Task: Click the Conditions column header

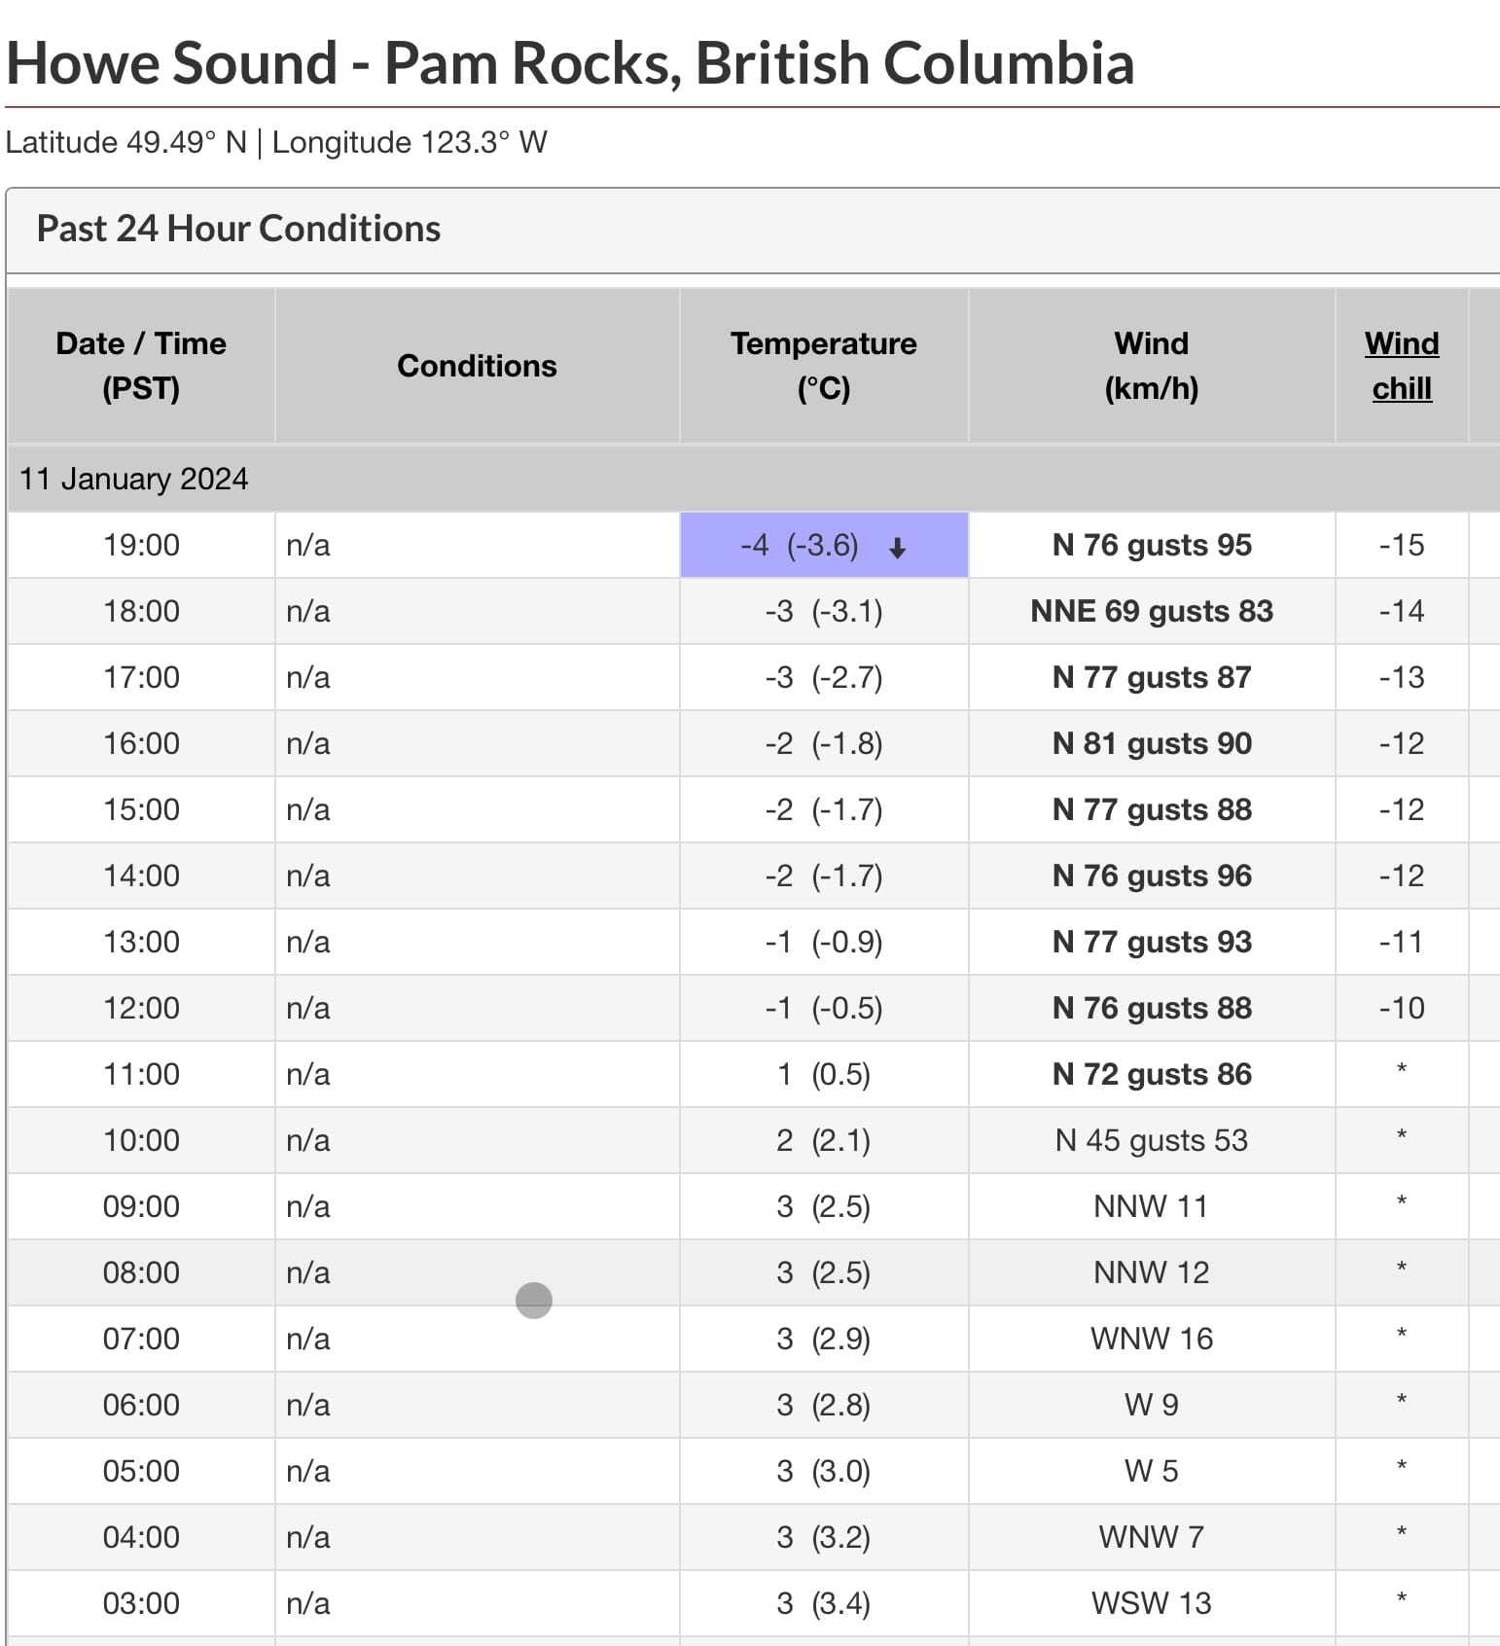Action: point(477,366)
